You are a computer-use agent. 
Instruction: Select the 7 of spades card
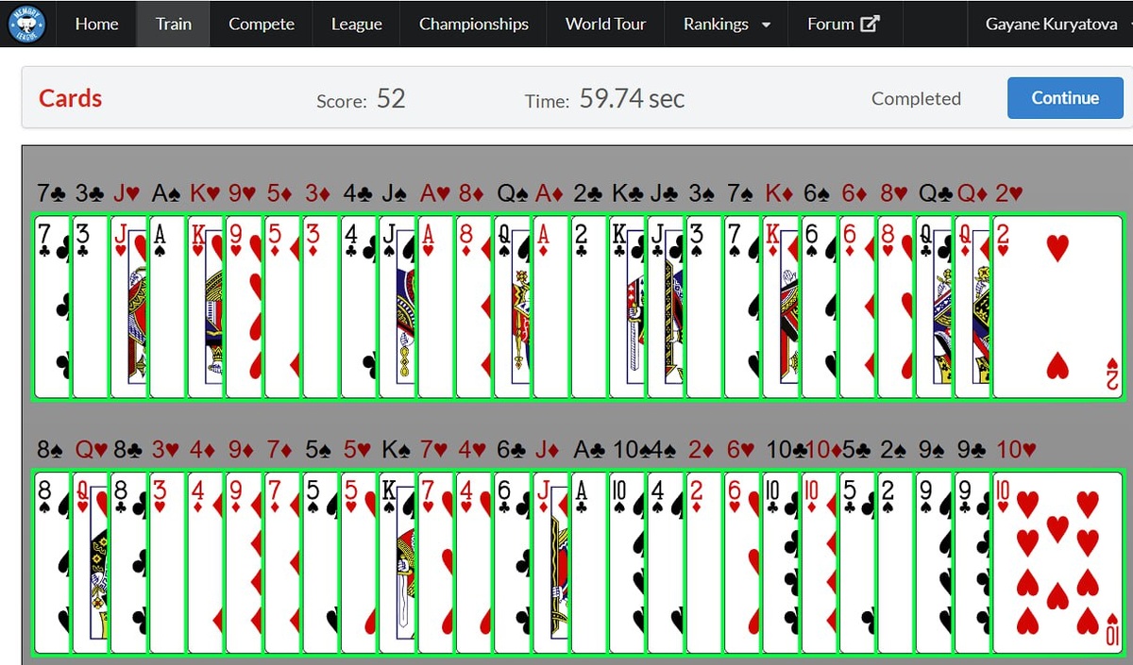(x=742, y=307)
